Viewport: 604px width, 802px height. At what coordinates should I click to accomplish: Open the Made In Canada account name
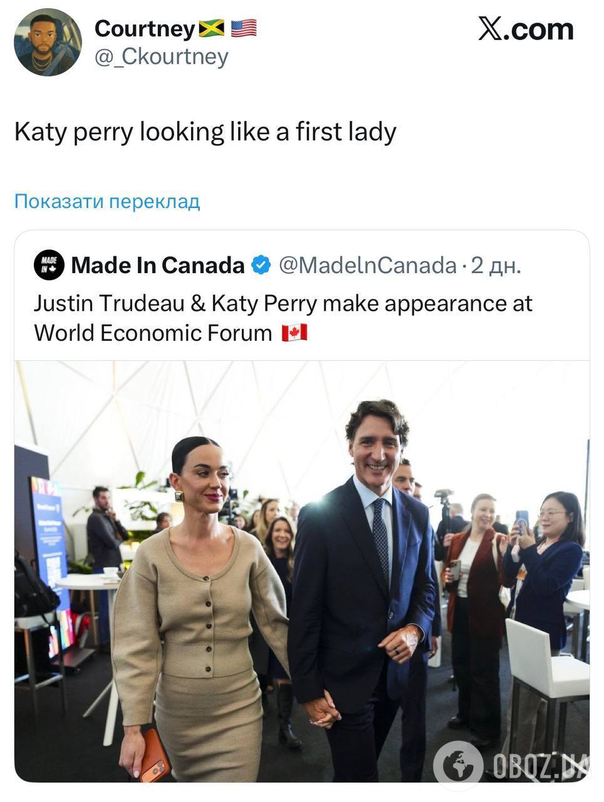[x=158, y=265]
